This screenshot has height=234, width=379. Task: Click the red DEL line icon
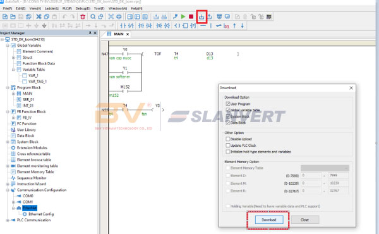click(226, 26)
